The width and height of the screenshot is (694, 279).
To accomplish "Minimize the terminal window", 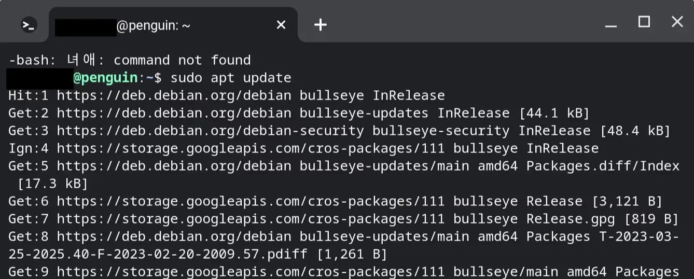I will (611, 24).
